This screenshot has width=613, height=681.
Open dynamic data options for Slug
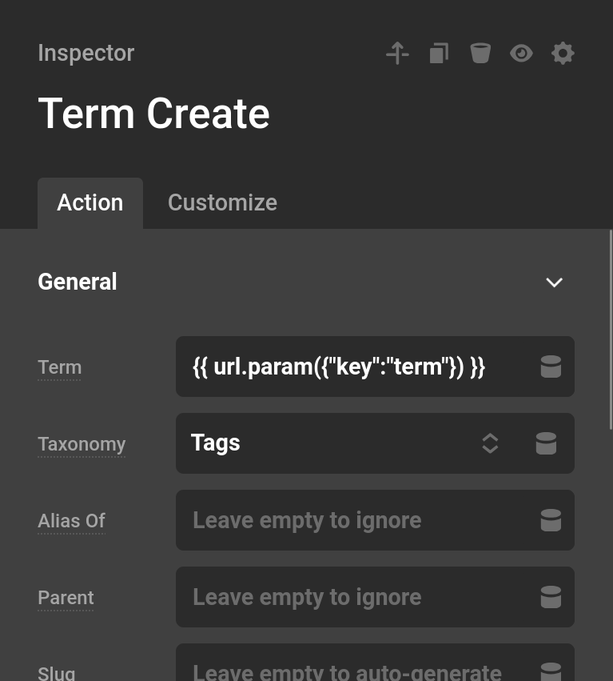[x=551, y=671]
